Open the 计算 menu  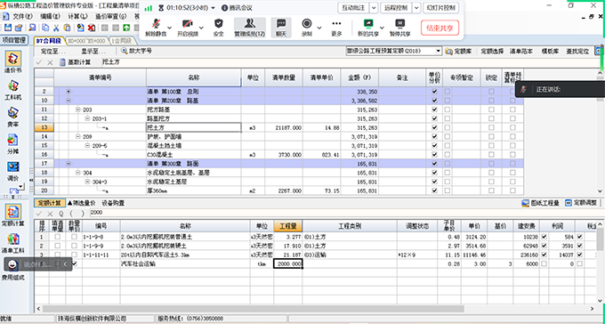77,16
